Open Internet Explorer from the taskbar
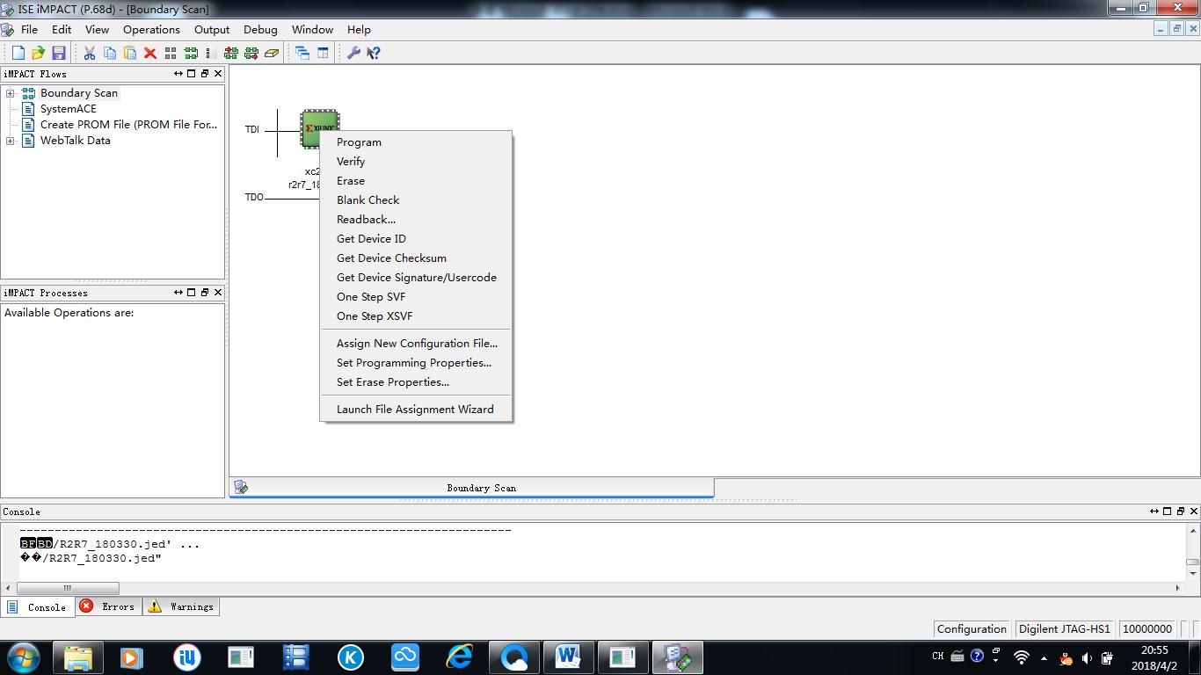This screenshot has width=1201, height=675. click(460, 657)
